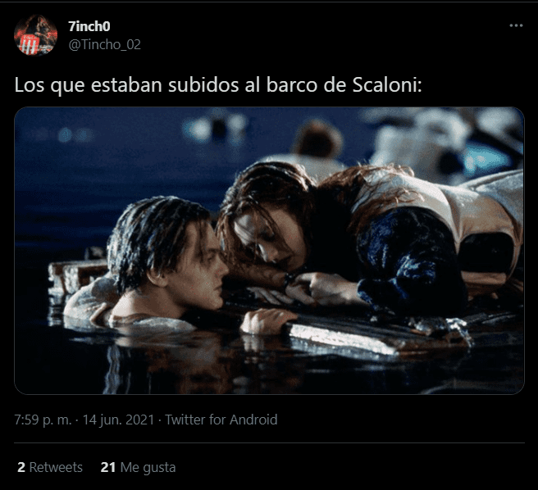Click the number 2 retweet count
Screen dimensions: 538x490
[21, 467]
